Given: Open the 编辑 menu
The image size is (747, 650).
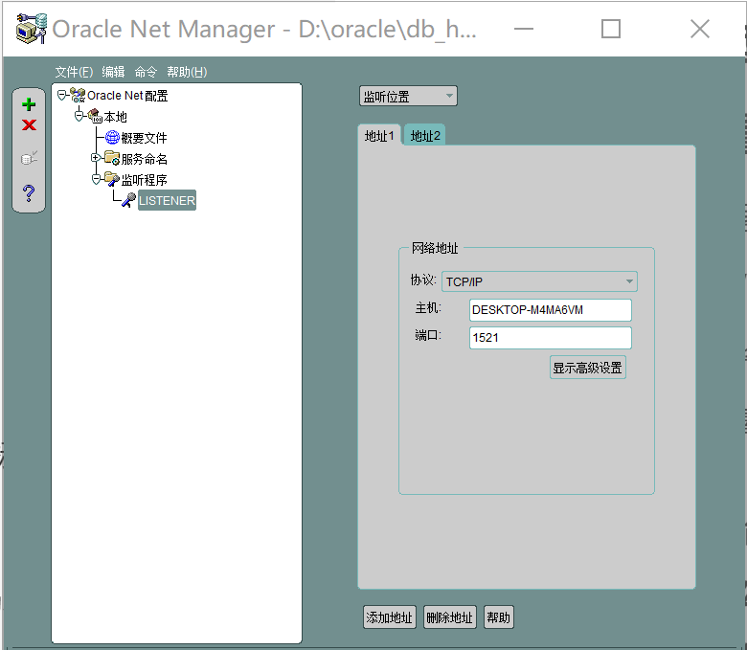Looking at the screenshot, I should click(113, 72).
